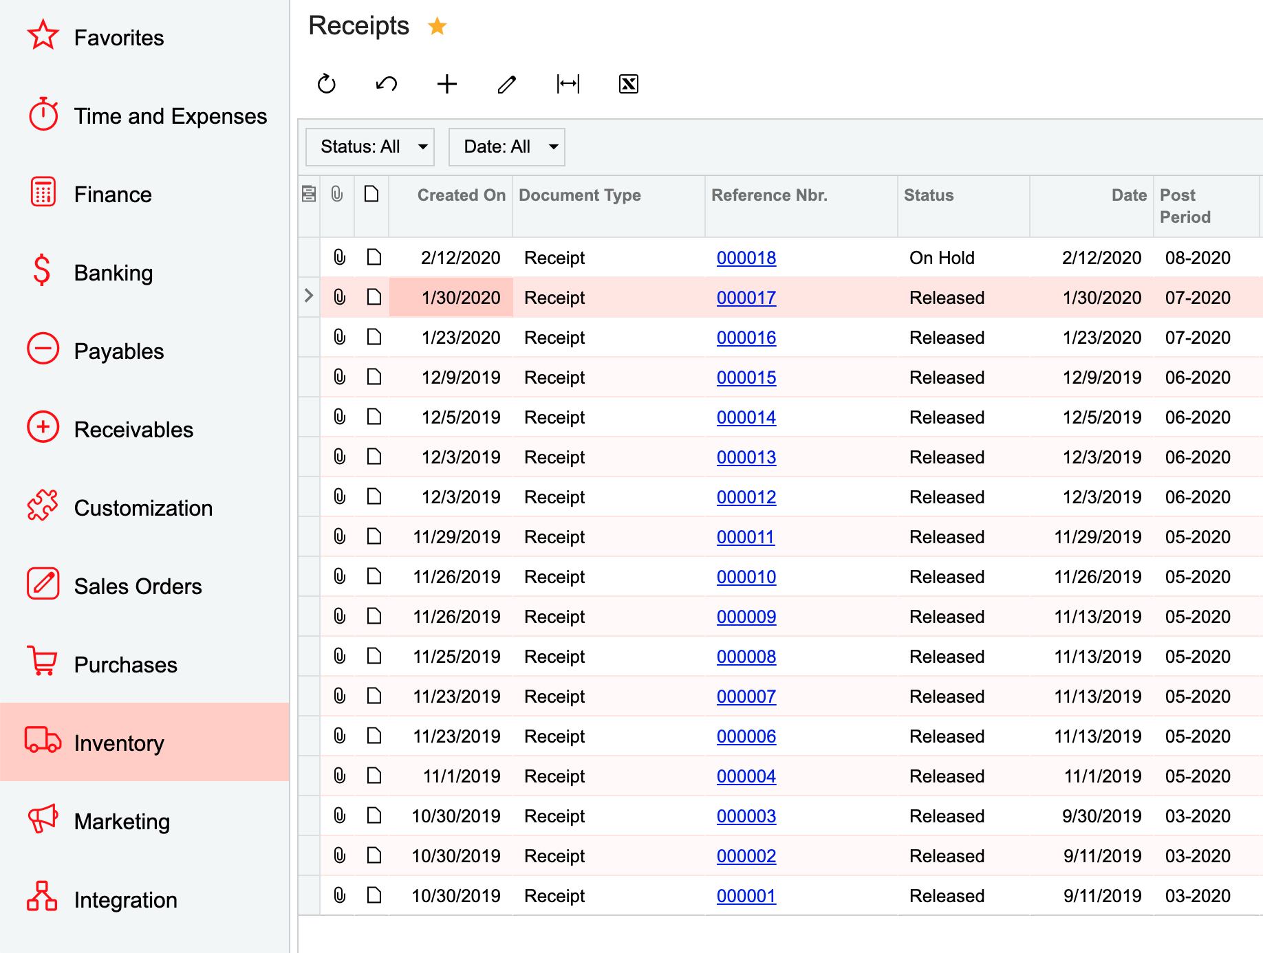Click the Refresh icon in the toolbar
1263x953 pixels.
coord(327,84)
